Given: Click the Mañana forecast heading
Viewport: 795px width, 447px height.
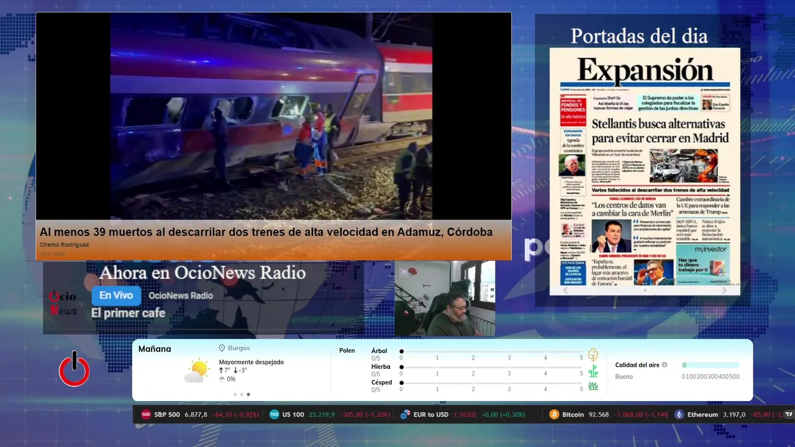Looking at the screenshot, I should [155, 349].
